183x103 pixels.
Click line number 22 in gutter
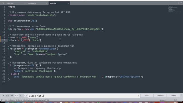4,66
